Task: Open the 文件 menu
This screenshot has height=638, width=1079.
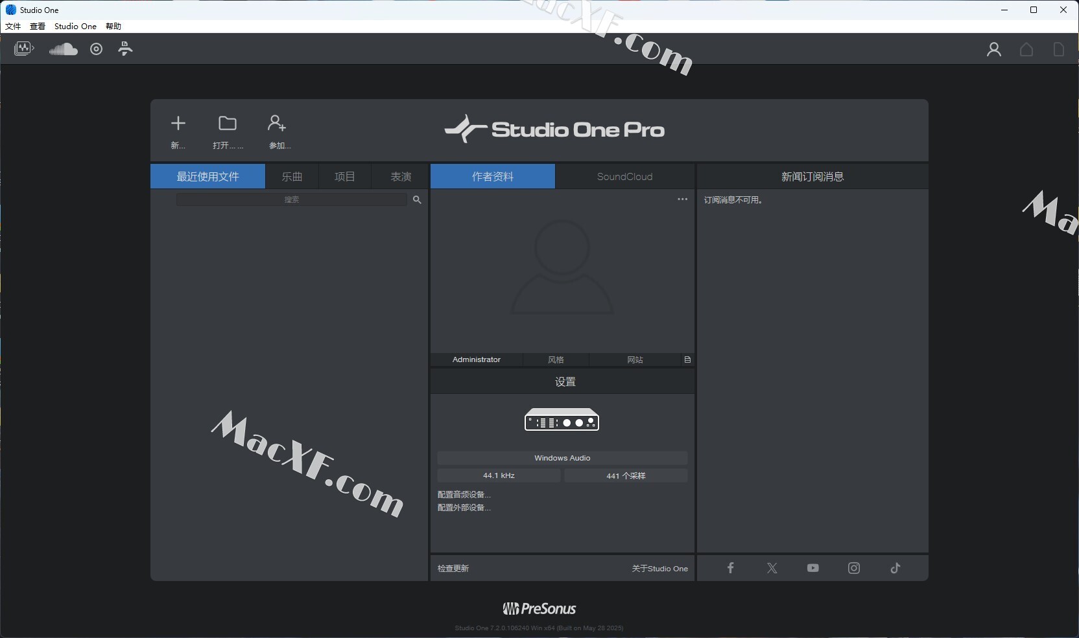Action: [13, 27]
